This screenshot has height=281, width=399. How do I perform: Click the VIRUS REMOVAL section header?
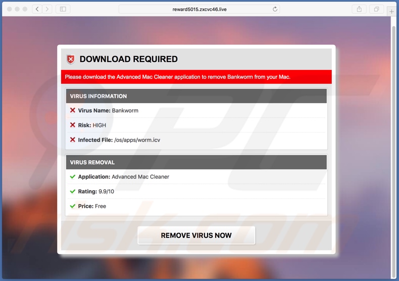point(196,162)
